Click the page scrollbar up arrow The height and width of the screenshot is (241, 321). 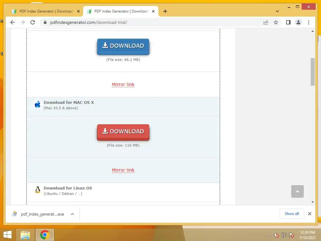click(x=313, y=31)
